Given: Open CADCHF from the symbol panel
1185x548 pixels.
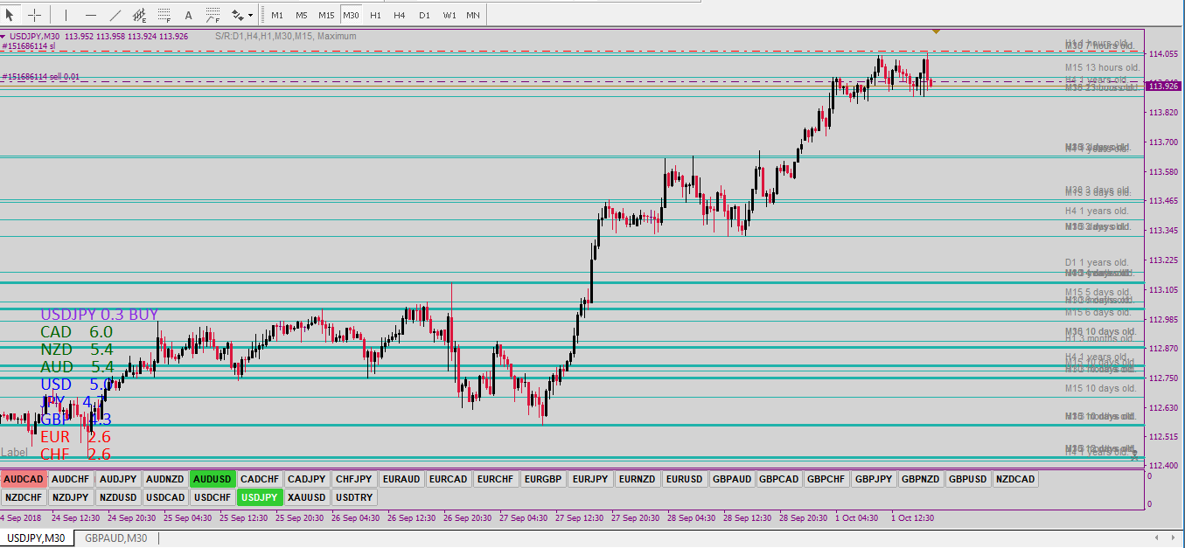Looking at the screenshot, I should pos(260,479).
